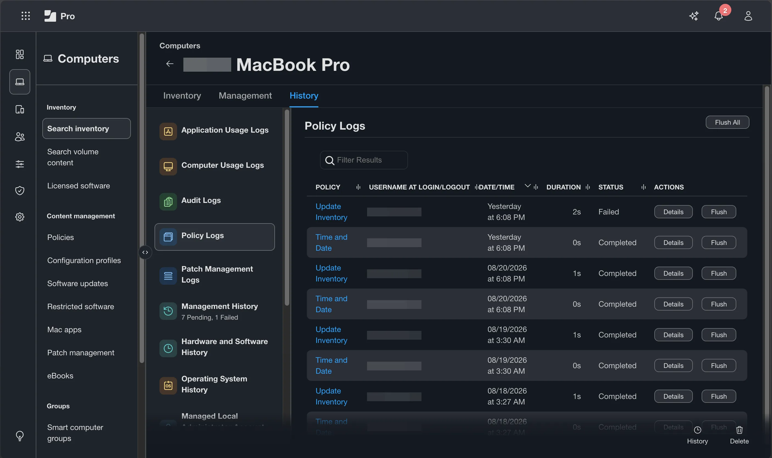Open Time and Date link from 08/19/2026

coord(331,366)
